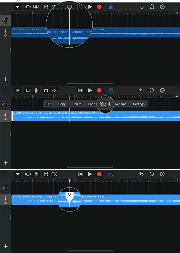Tap bar 5 on top screenshot ruler
The width and height of the screenshot is (180, 253).
tap(97, 12)
